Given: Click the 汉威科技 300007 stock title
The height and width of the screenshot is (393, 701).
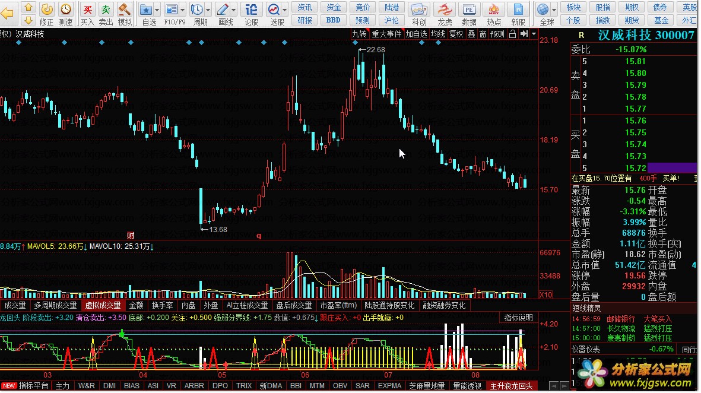Looking at the screenshot, I should (646, 35).
